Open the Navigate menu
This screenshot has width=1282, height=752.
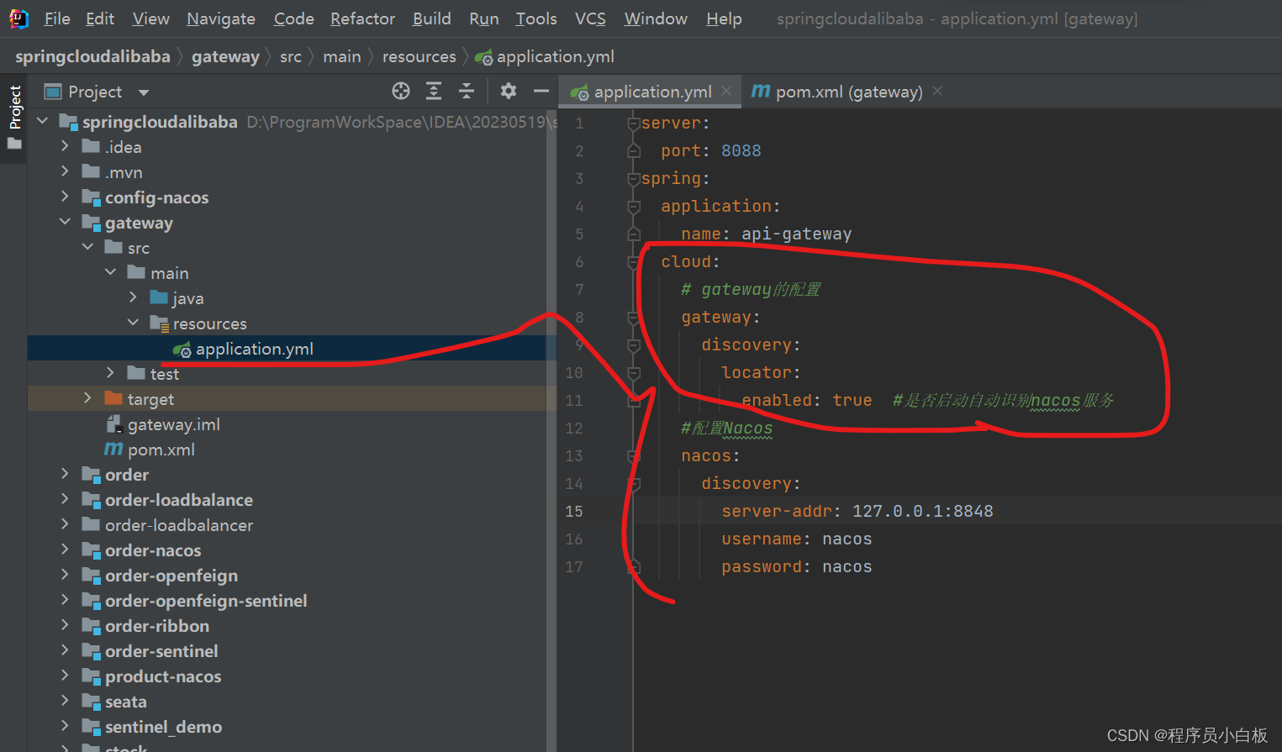tap(221, 18)
